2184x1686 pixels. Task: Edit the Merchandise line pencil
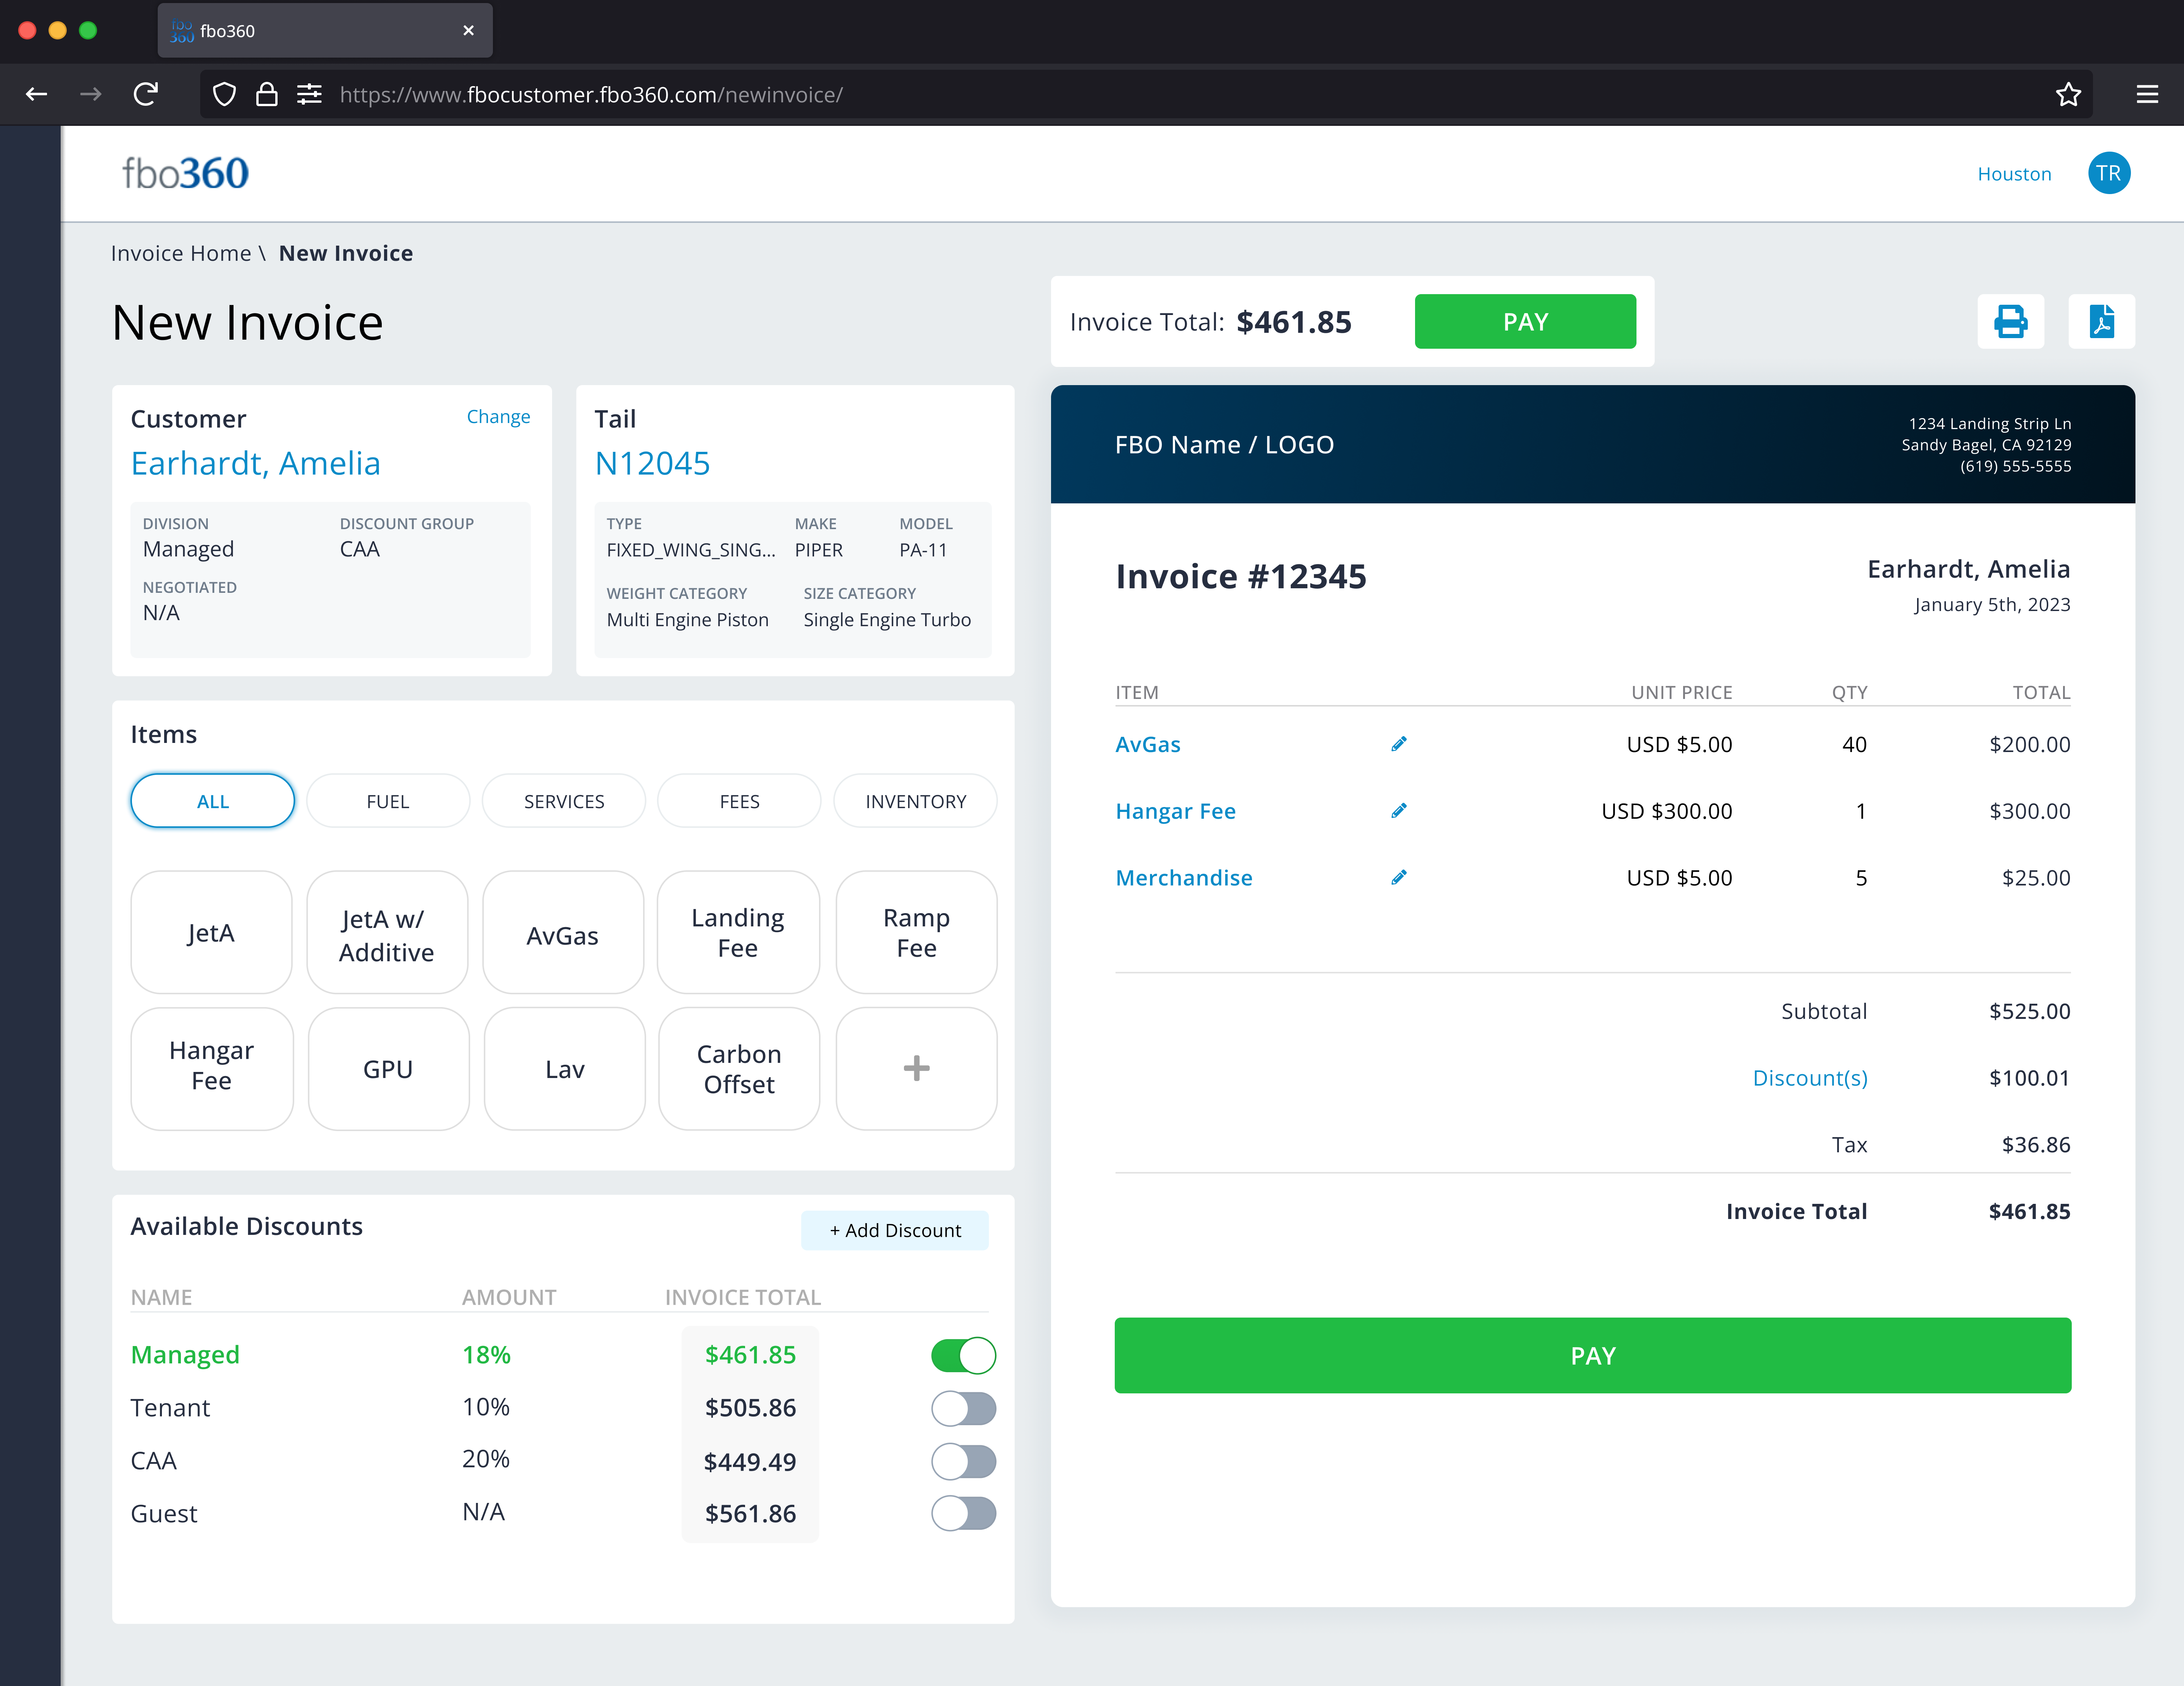(1399, 877)
